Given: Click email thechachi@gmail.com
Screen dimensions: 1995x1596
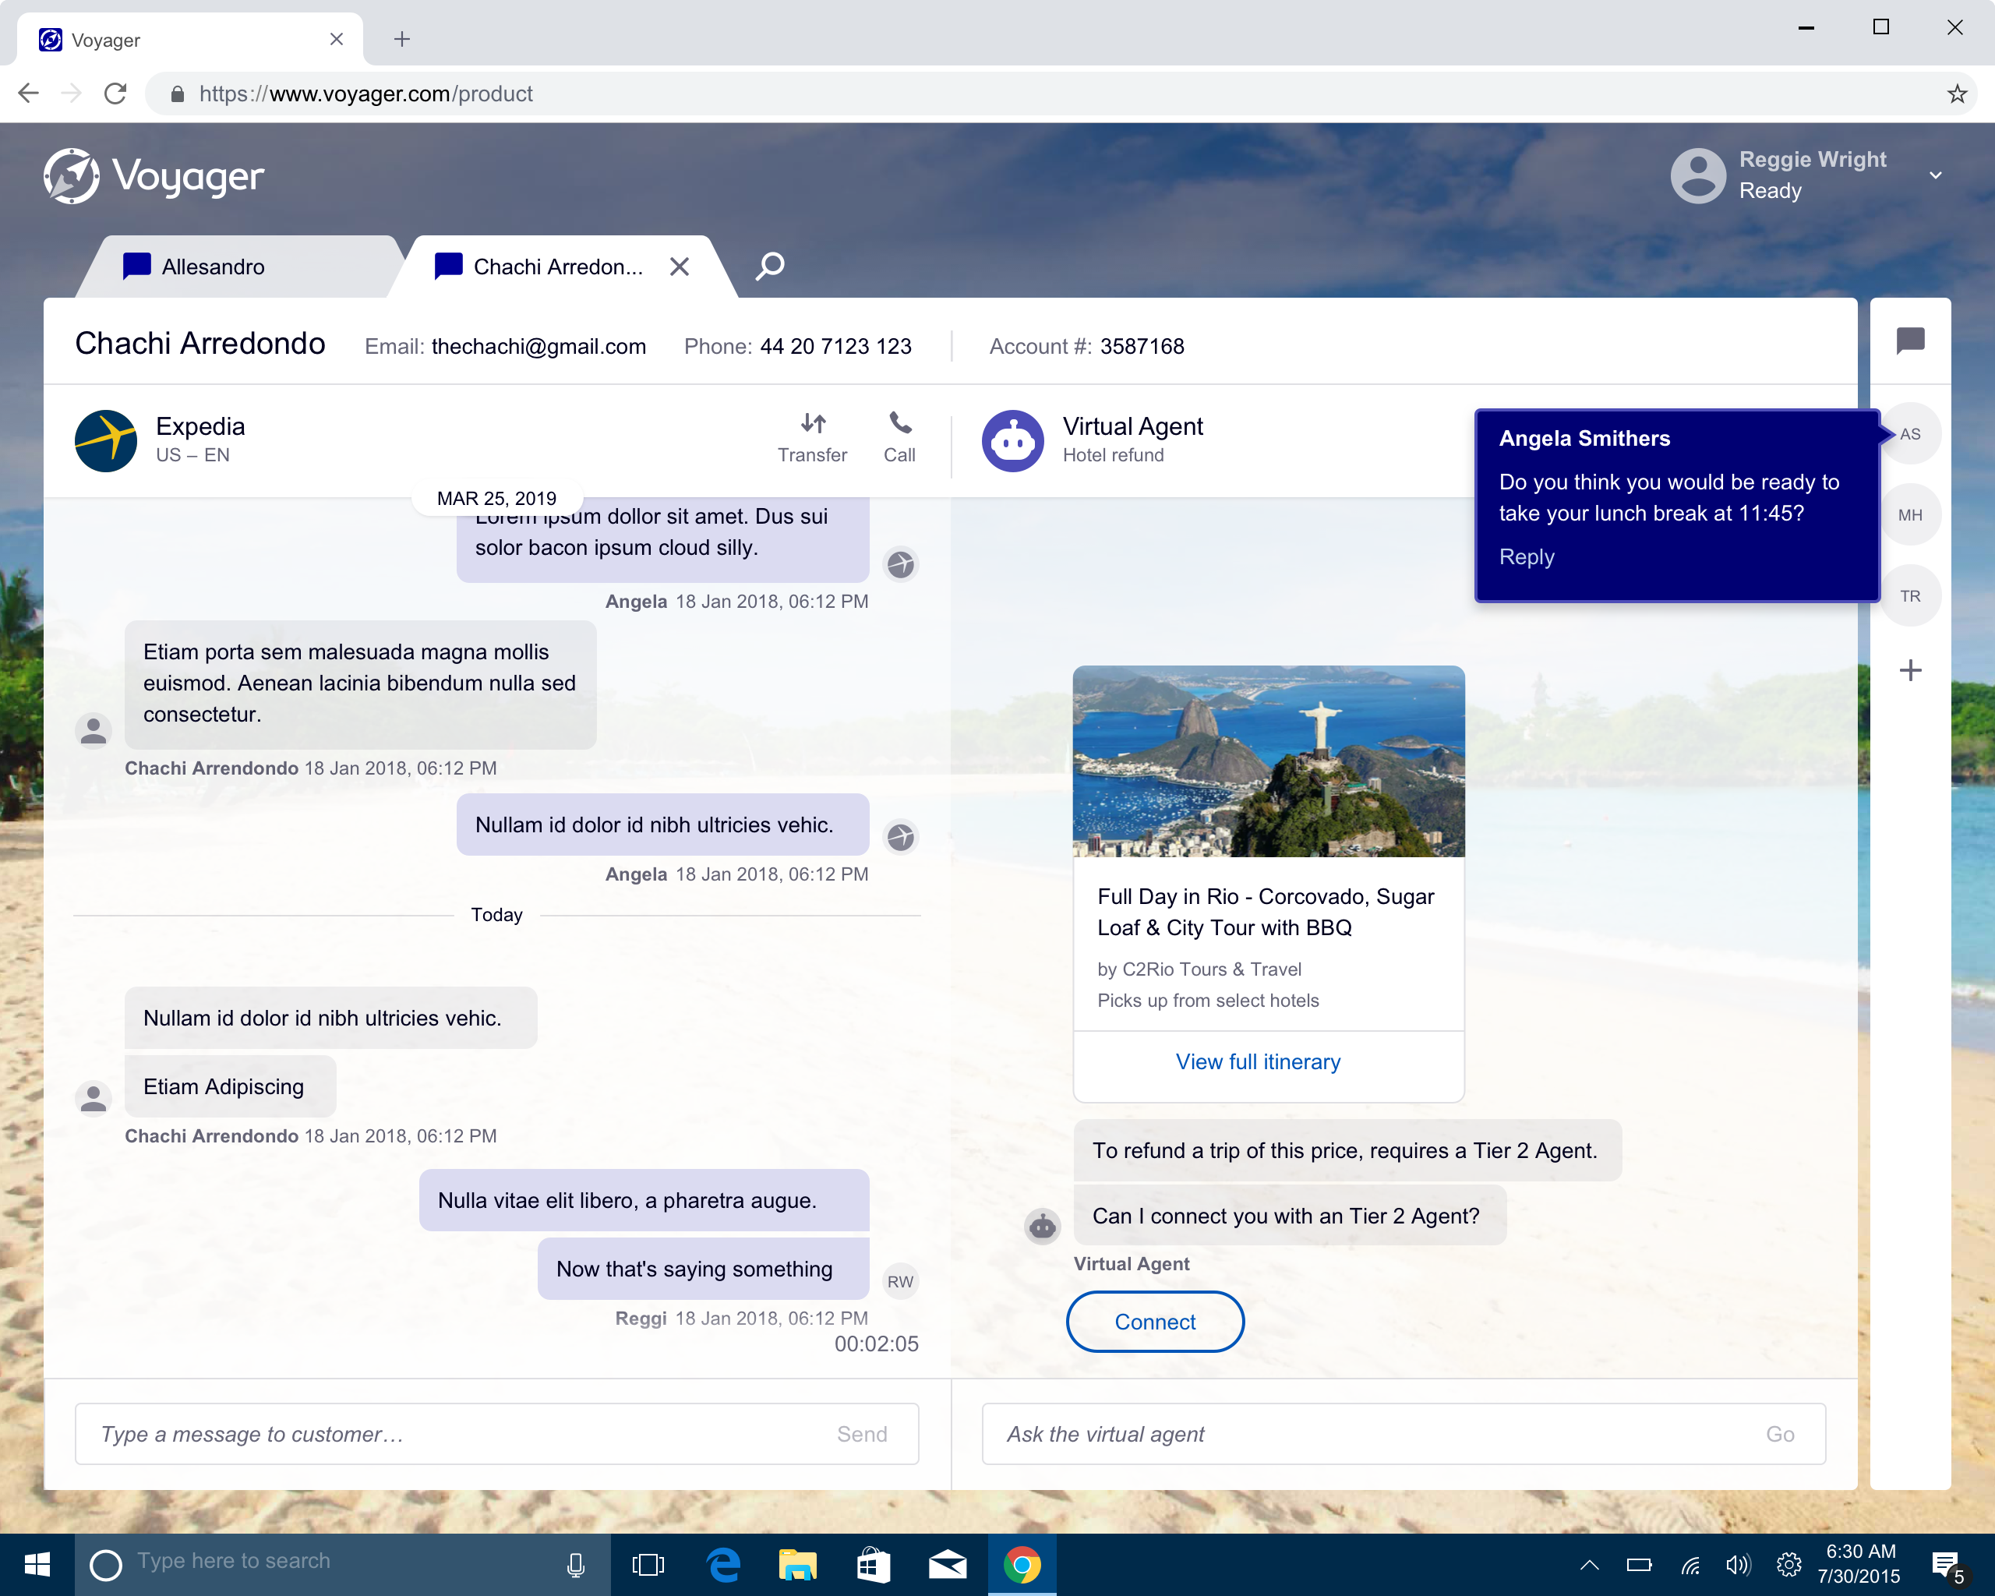Looking at the screenshot, I should [538, 346].
